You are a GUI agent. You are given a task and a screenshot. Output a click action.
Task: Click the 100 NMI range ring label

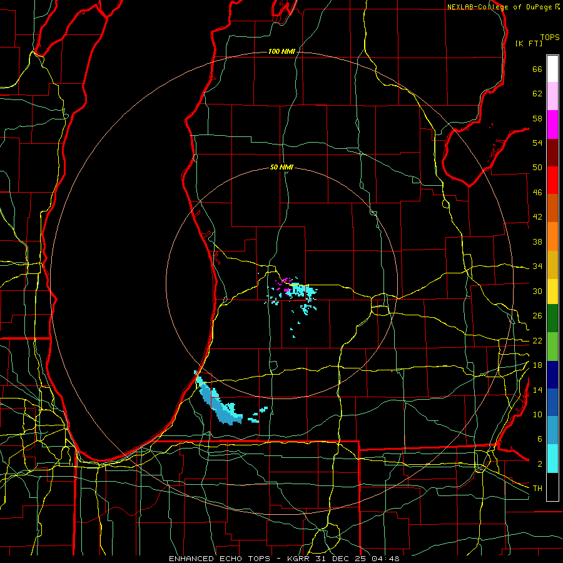[x=281, y=51]
